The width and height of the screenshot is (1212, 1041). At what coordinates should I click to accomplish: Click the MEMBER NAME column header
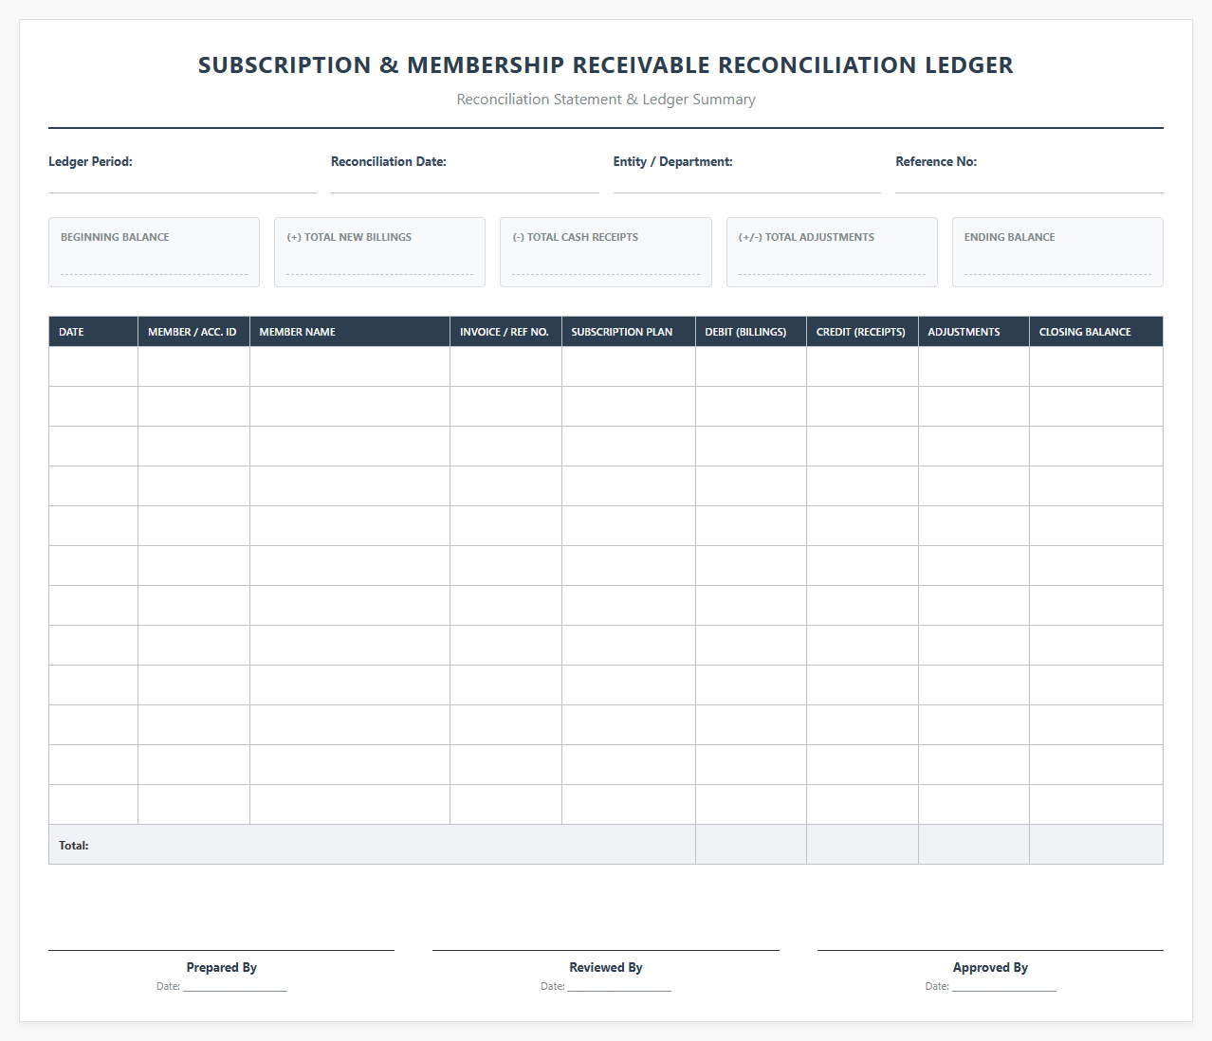[x=350, y=332]
